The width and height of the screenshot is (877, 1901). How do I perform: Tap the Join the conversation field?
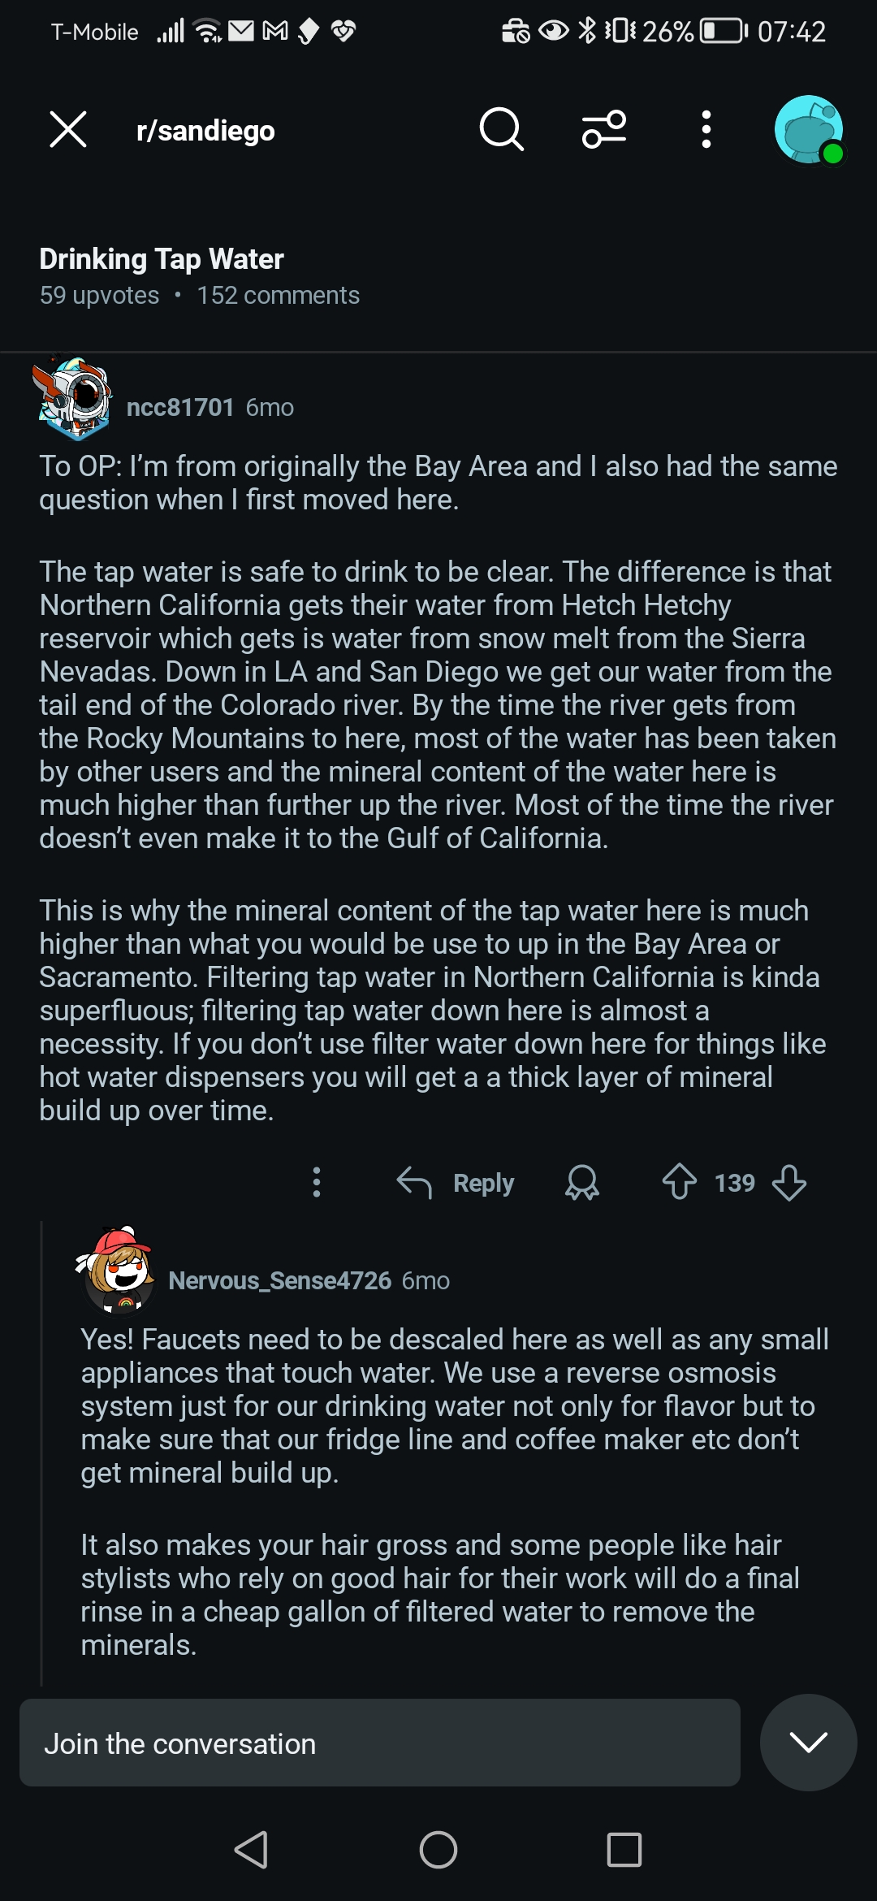pyautogui.click(x=379, y=1743)
